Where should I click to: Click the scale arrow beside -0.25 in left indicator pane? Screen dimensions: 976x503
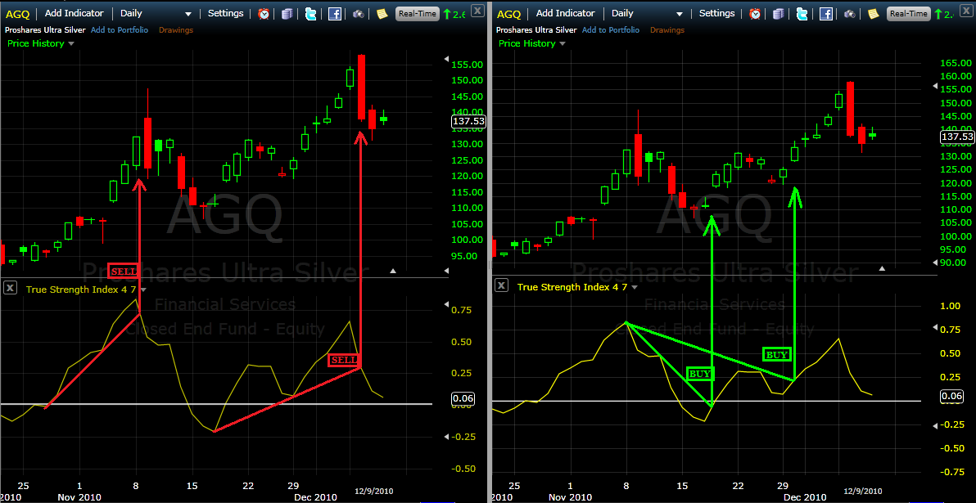445,437
